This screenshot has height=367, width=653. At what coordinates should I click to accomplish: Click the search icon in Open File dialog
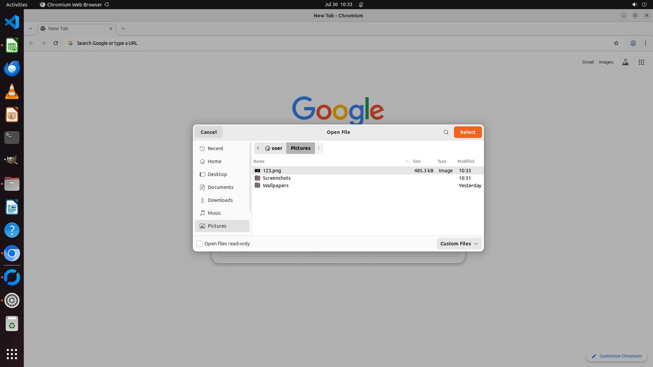pyautogui.click(x=446, y=132)
